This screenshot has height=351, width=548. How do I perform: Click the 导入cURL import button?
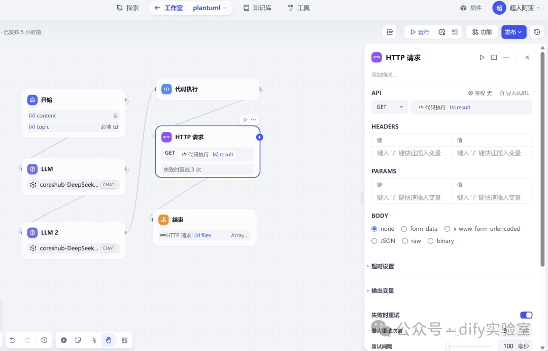click(x=513, y=93)
